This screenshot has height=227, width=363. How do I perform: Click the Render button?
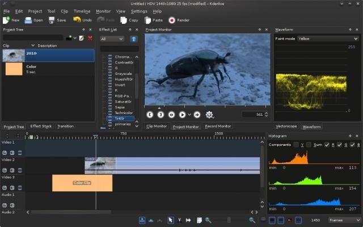pos(179,20)
